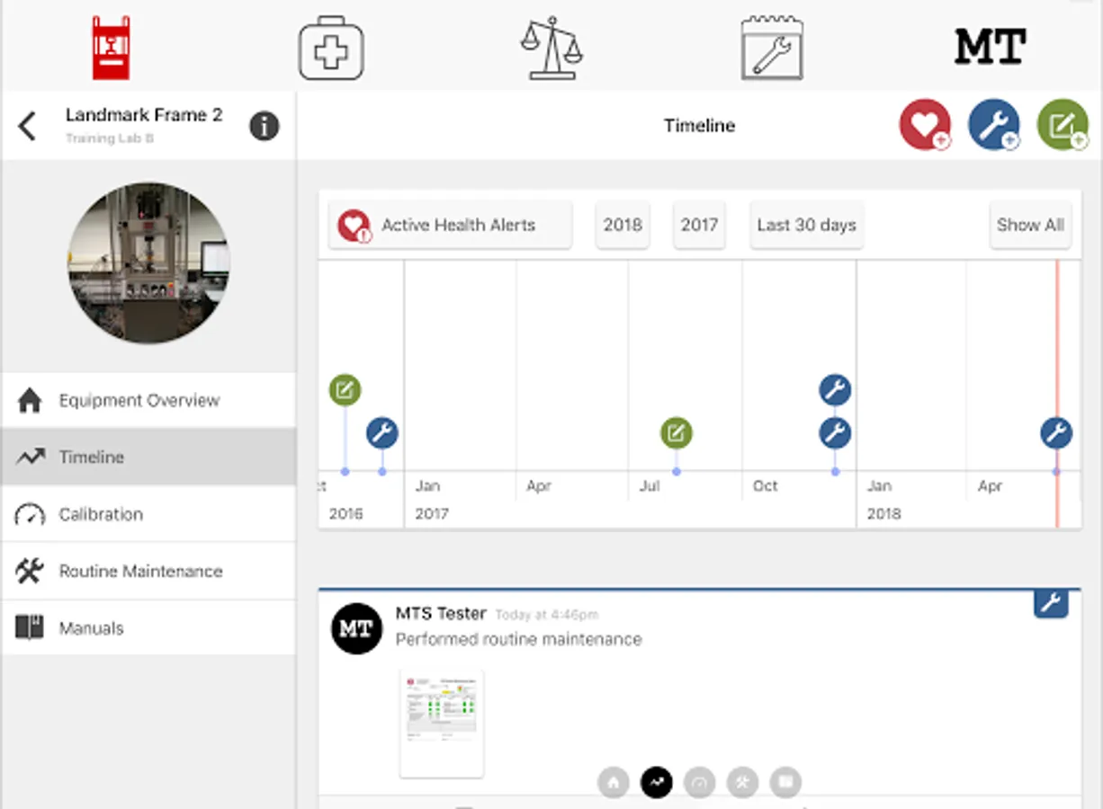Open the MT user profile logo
This screenshot has width=1103, height=809.
coord(991,47)
